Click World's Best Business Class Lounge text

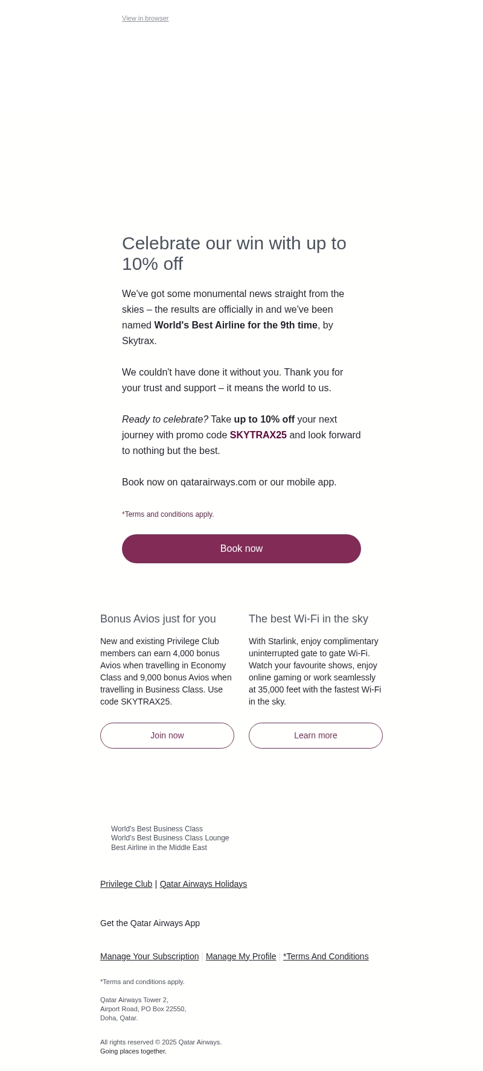pos(170,838)
